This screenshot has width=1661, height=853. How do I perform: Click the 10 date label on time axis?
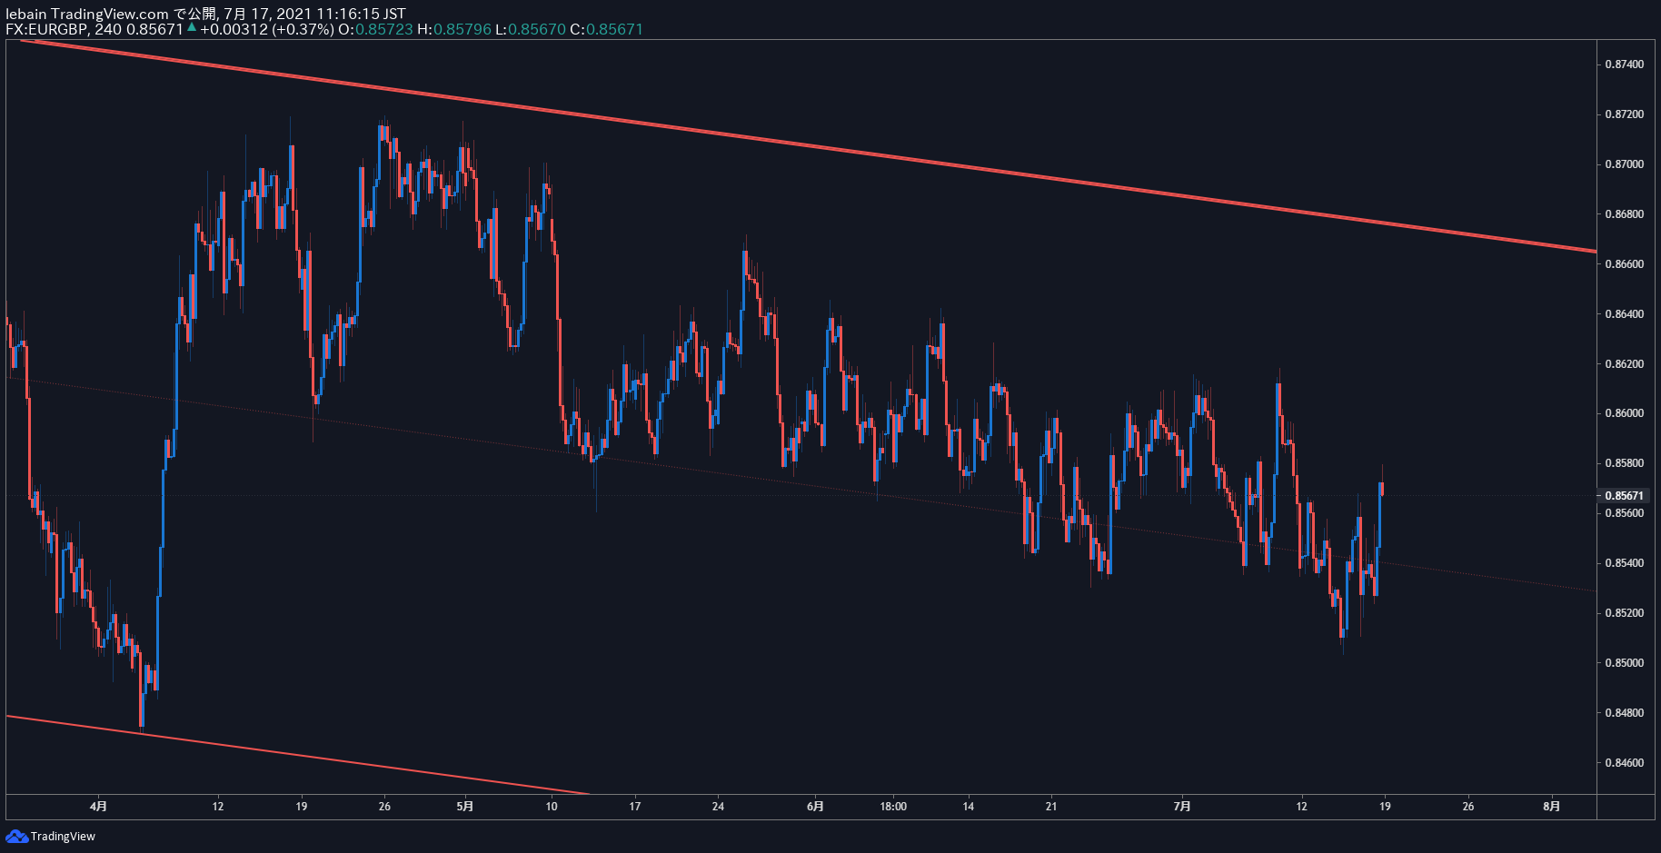tap(552, 807)
